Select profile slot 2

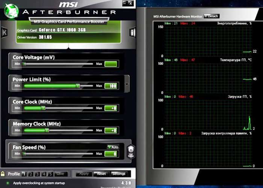30,174
